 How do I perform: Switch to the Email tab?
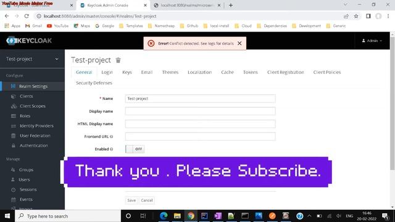click(x=147, y=72)
